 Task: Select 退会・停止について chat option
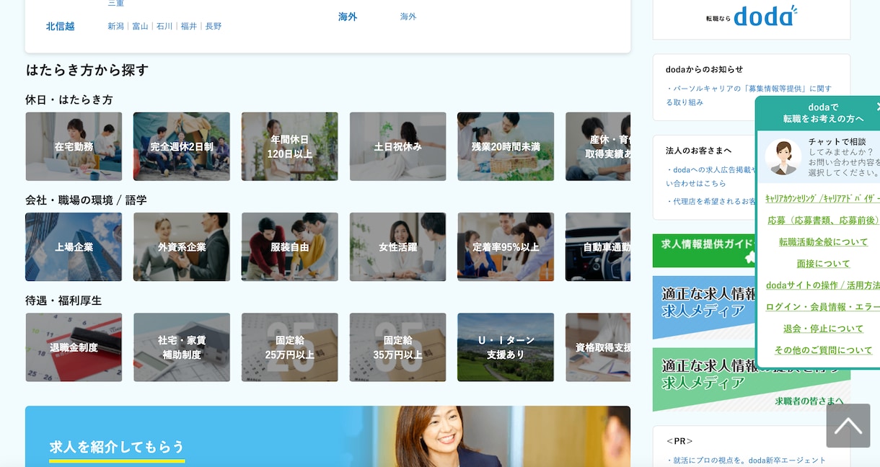coord(824,329)
